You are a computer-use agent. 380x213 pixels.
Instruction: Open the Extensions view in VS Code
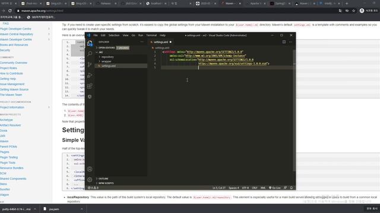tap(90, 86)
